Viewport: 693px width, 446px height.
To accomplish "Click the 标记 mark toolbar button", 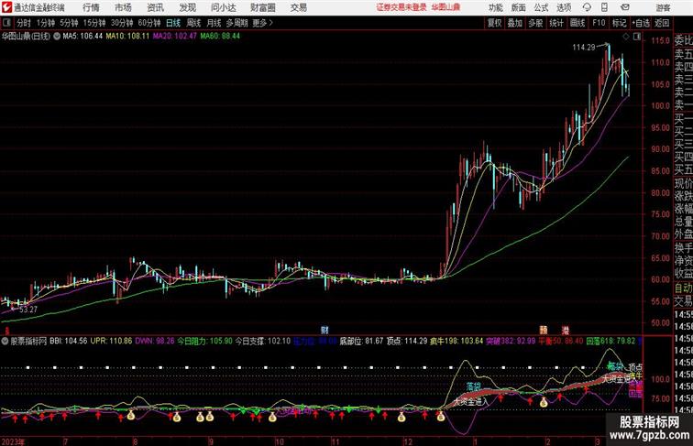I will (x=619, y=23).
